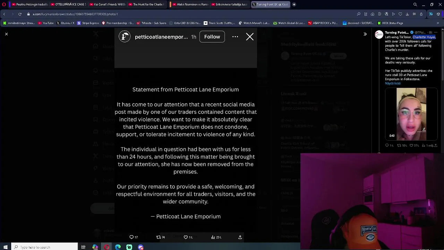Open the three-dot options in story header

pos(235,37)
